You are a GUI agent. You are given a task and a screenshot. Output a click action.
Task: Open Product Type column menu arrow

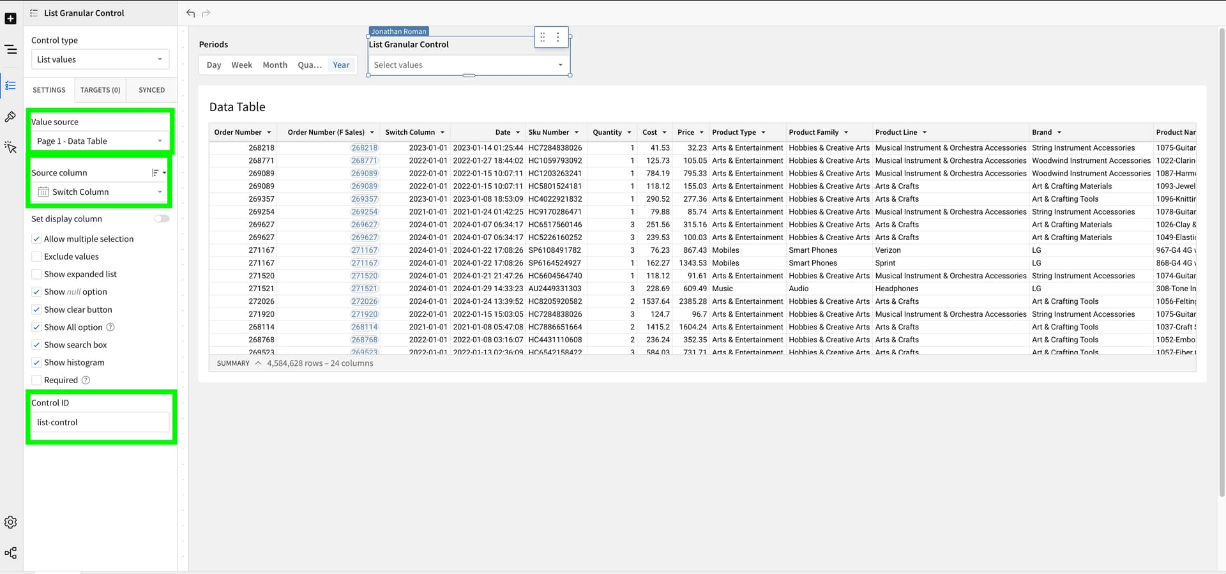tap(763, 132)
